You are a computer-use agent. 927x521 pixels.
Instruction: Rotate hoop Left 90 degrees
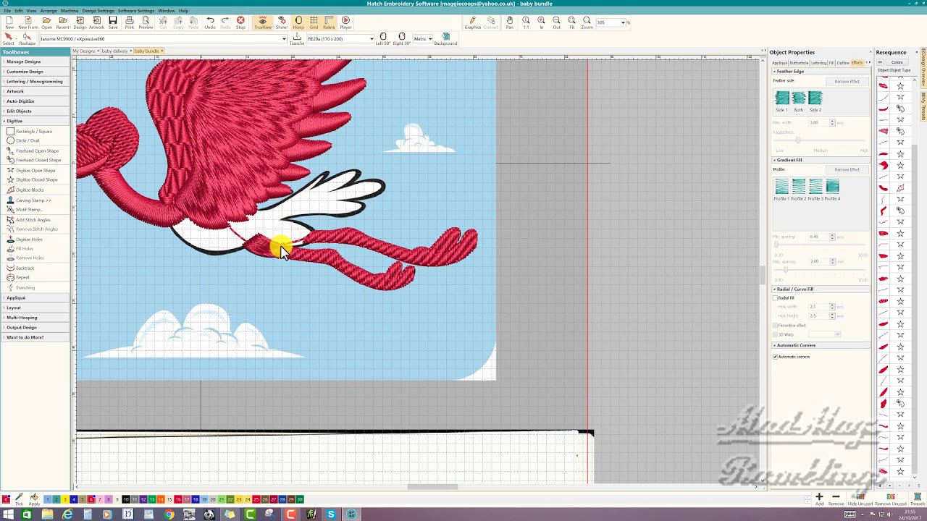383,39
